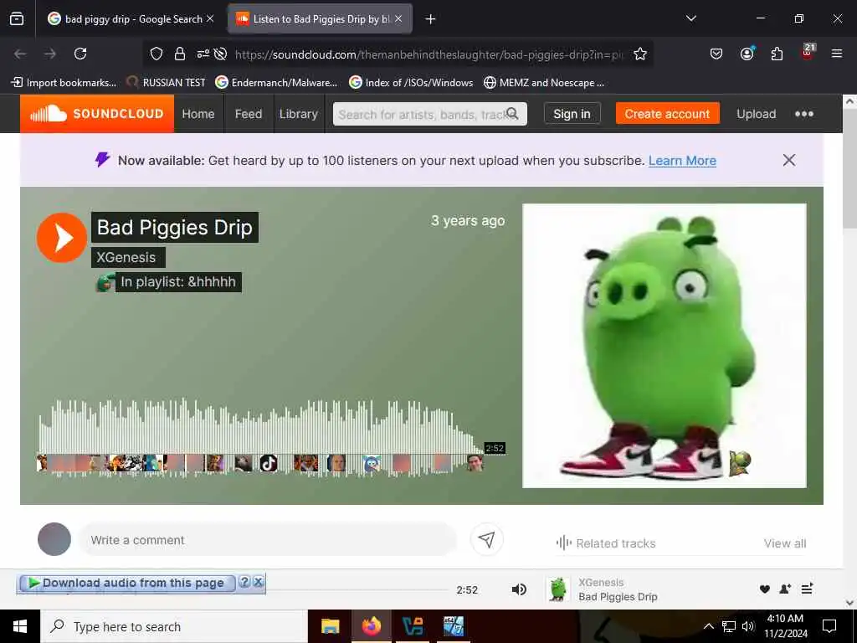Screen dimensions: 857x643
Task: Go forward in browser history
Action: click(x=50, y=54)
